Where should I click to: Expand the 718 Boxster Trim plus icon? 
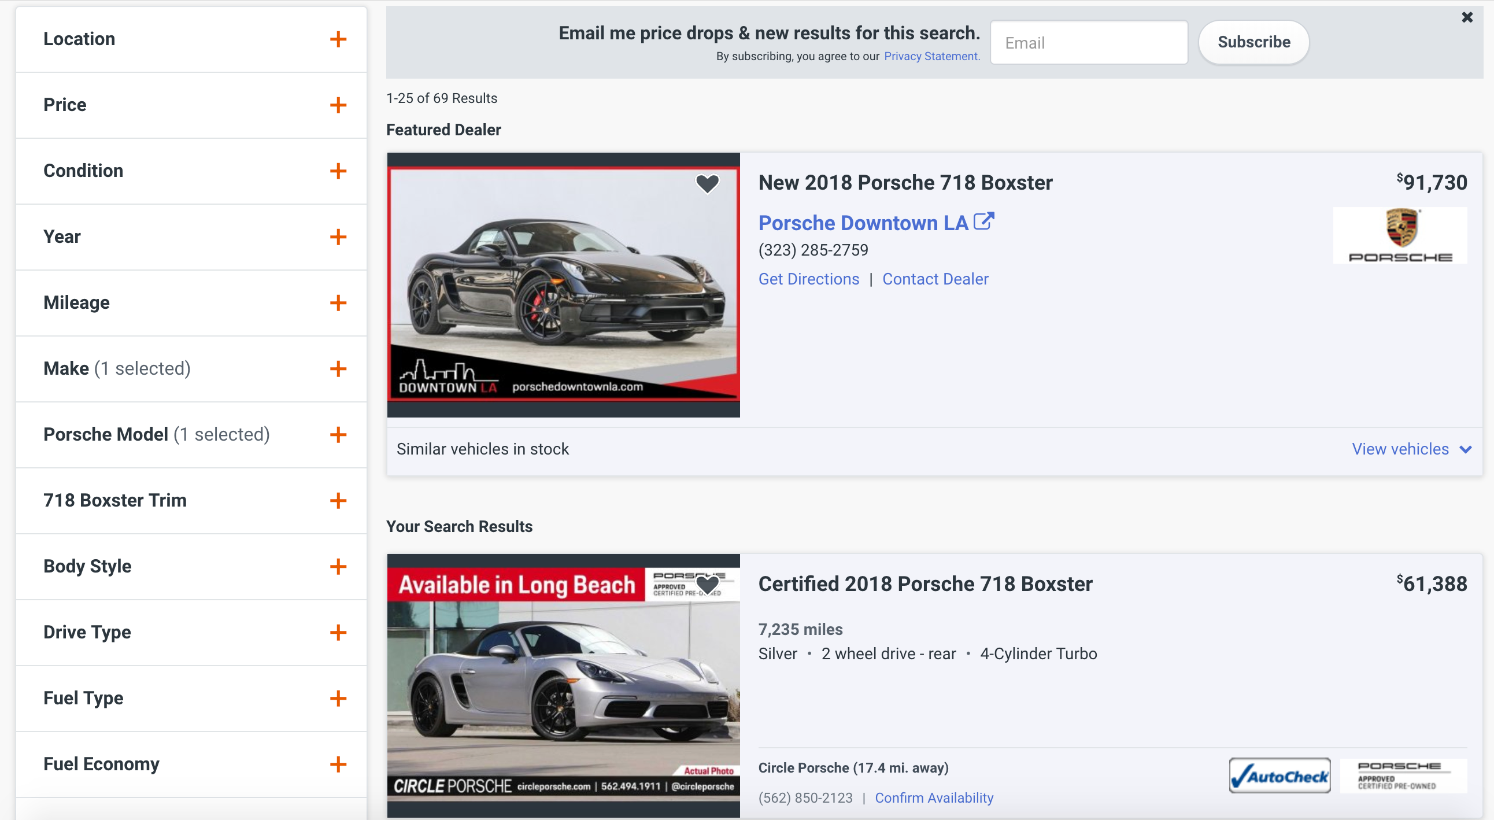tap(338, 500)
